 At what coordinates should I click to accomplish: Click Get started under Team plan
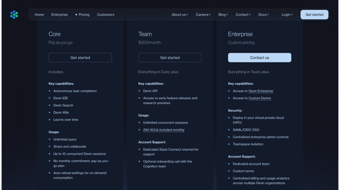[170, 57]
